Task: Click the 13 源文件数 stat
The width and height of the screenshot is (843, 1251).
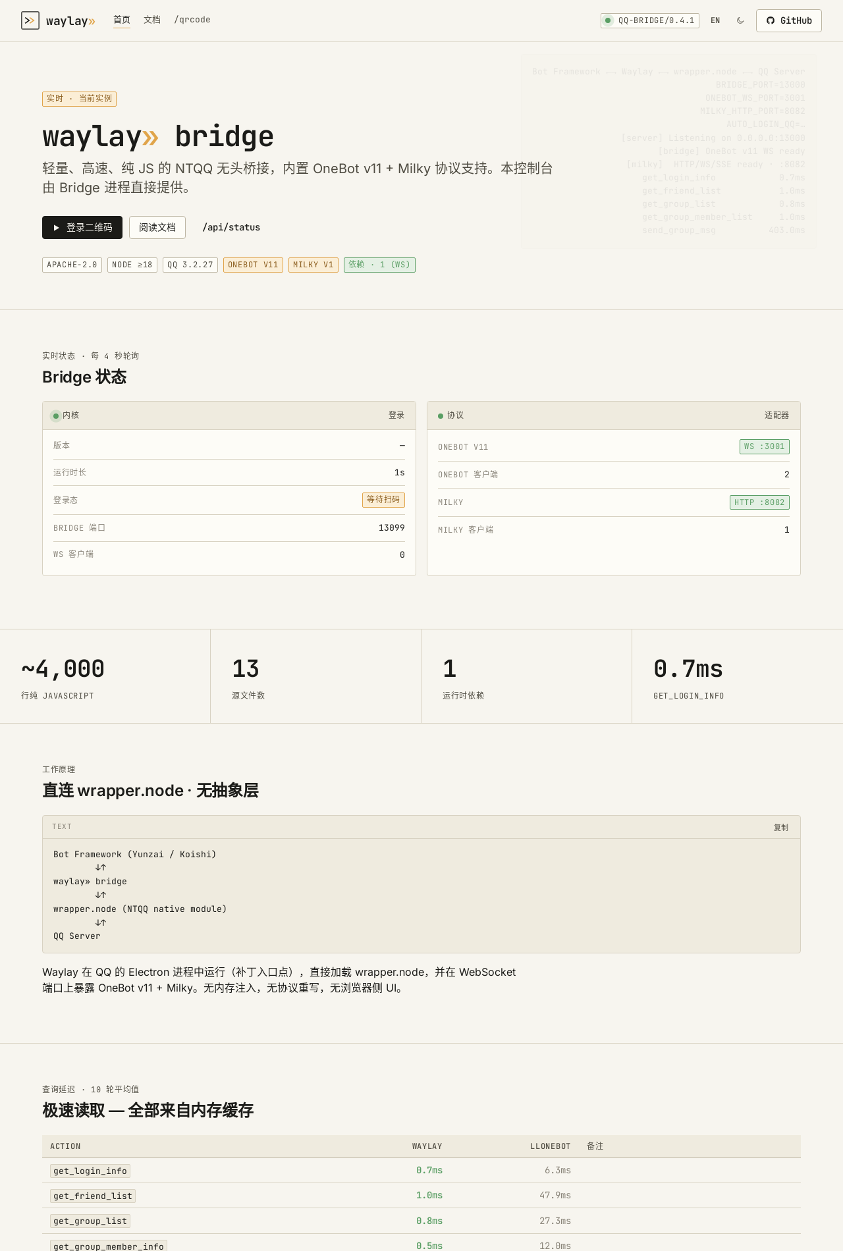Action: tap(316, 676)
